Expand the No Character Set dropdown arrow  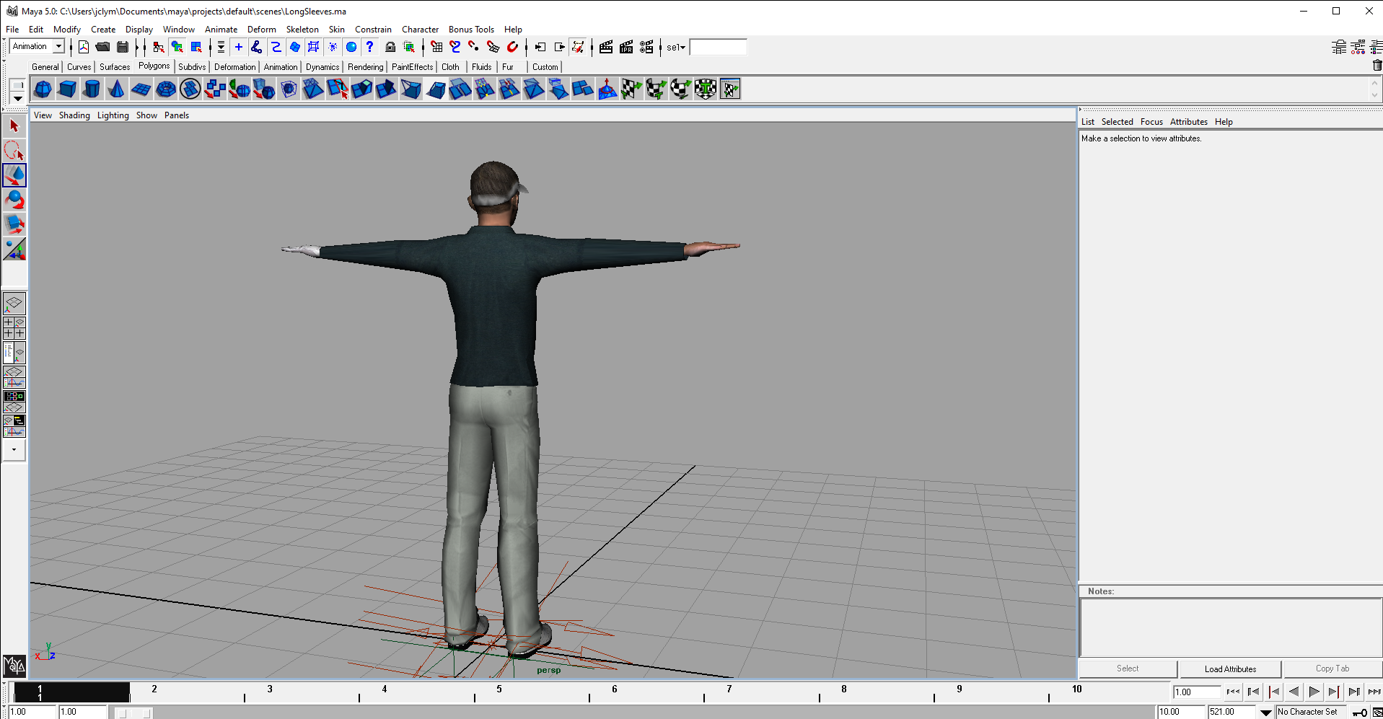[1266, 713]
